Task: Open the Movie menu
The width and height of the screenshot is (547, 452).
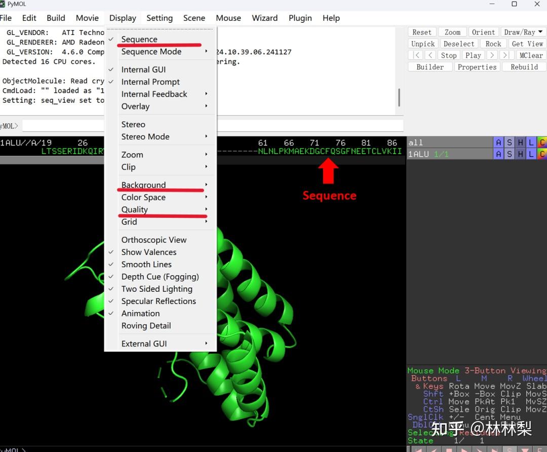Action: tap(87, 18)
